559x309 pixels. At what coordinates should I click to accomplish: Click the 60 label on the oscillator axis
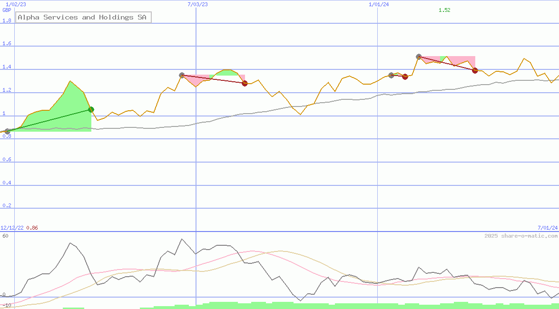[x=5, y=236]
